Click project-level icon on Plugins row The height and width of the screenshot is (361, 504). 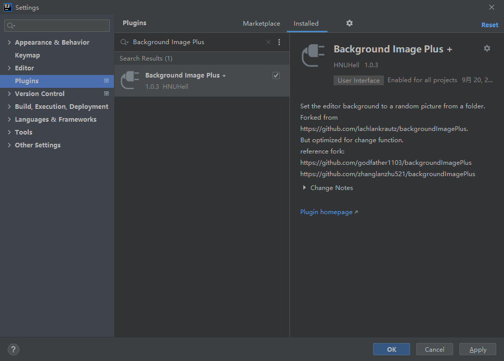click(106, 81)
